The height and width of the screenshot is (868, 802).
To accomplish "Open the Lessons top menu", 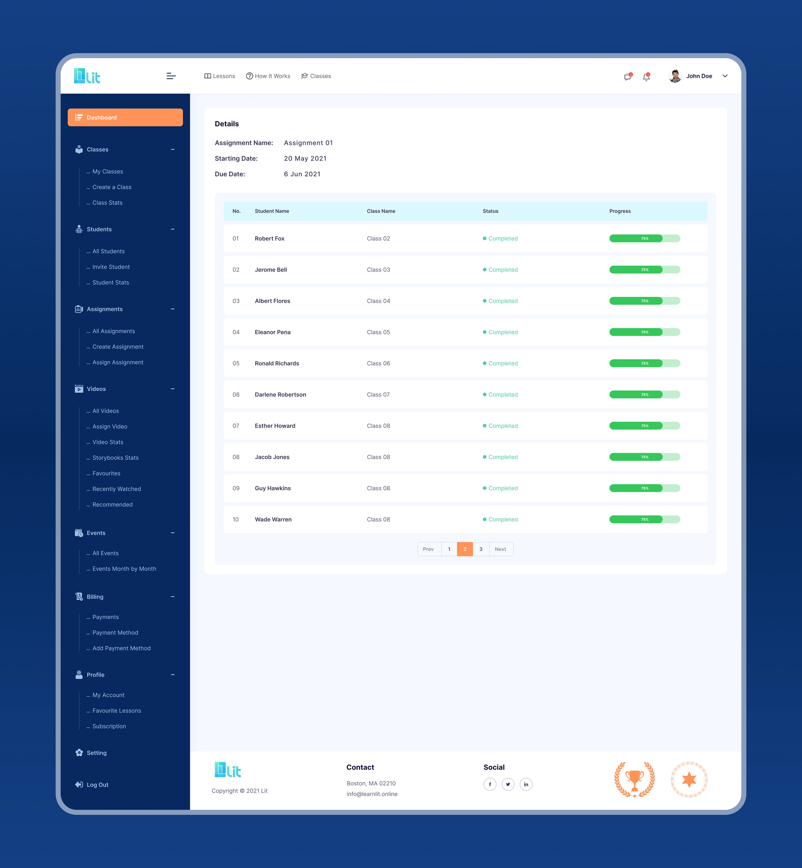I will click(x=220, y=76).
